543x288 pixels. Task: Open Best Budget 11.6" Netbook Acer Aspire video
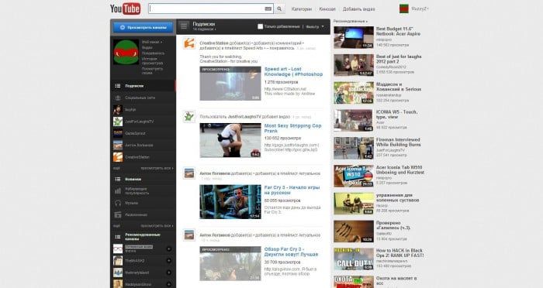point(398,32)
